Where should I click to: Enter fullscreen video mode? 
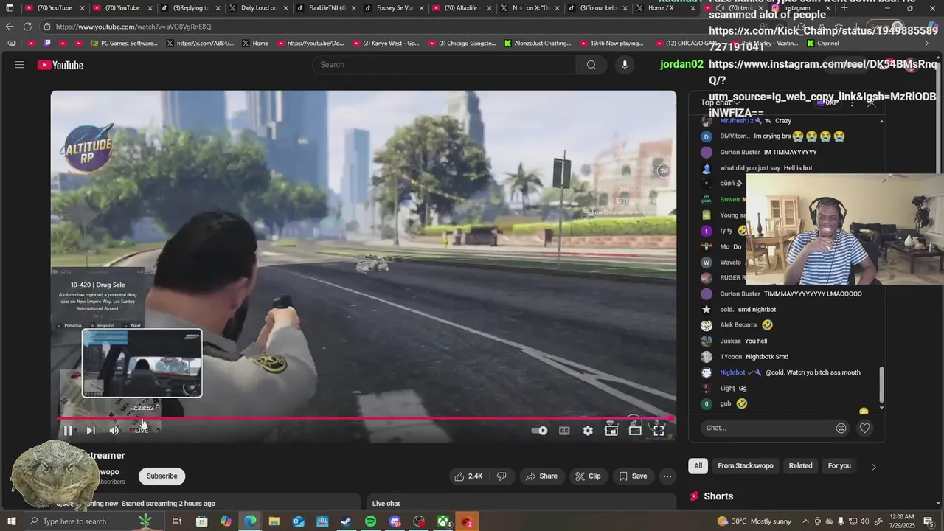(659, 431)
